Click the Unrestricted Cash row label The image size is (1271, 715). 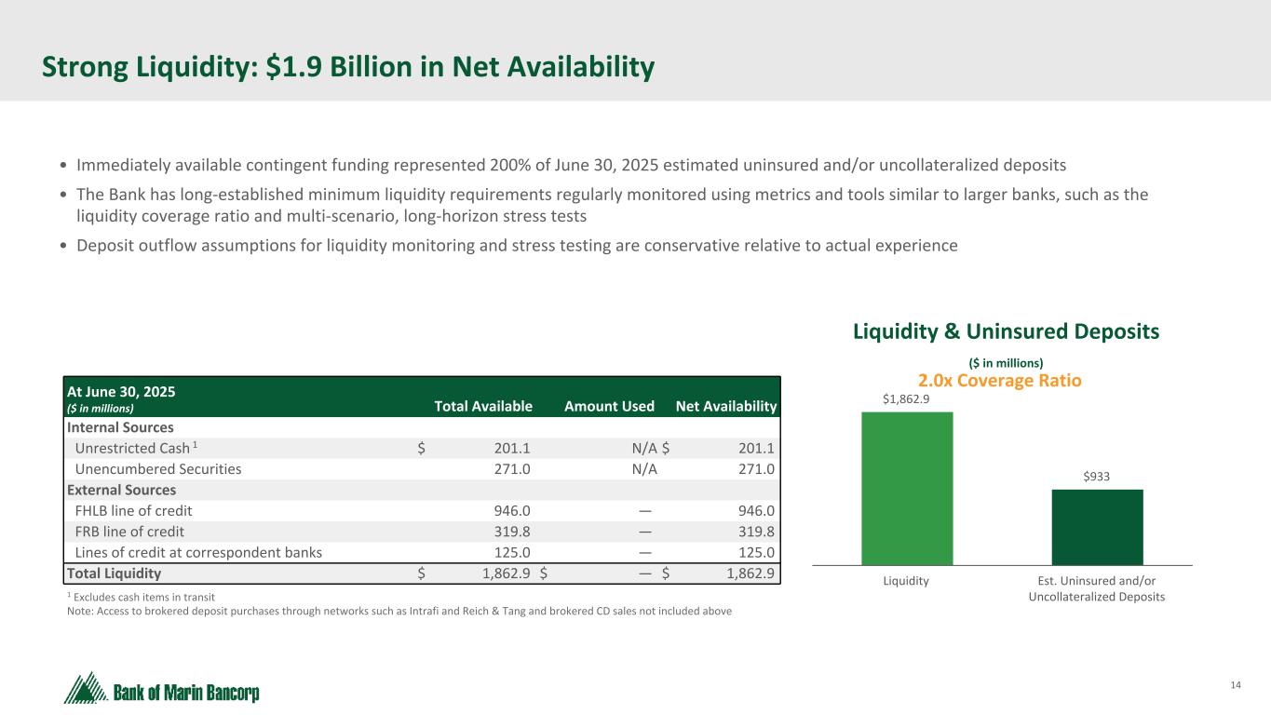tap(126, 448)
